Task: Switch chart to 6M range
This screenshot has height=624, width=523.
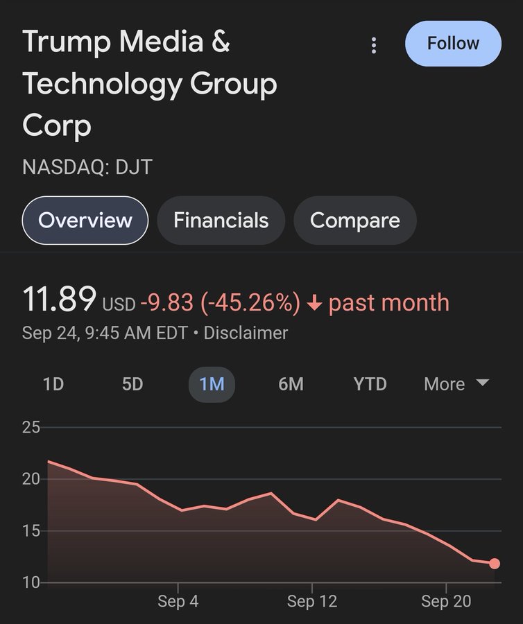Action: point(291,384)
